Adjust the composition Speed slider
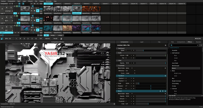This screenshot has height=108, width=203. coord(151,50)
